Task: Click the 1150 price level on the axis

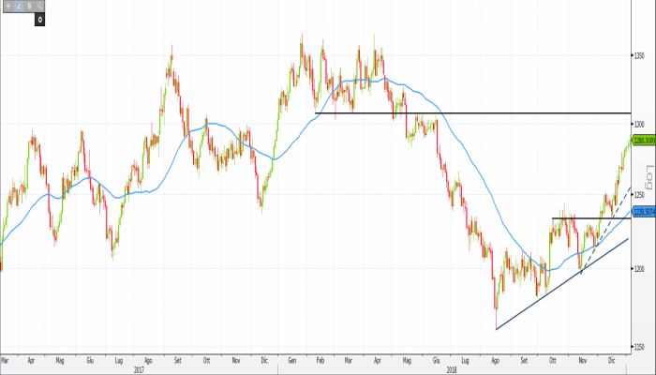Action: (640, 347)
